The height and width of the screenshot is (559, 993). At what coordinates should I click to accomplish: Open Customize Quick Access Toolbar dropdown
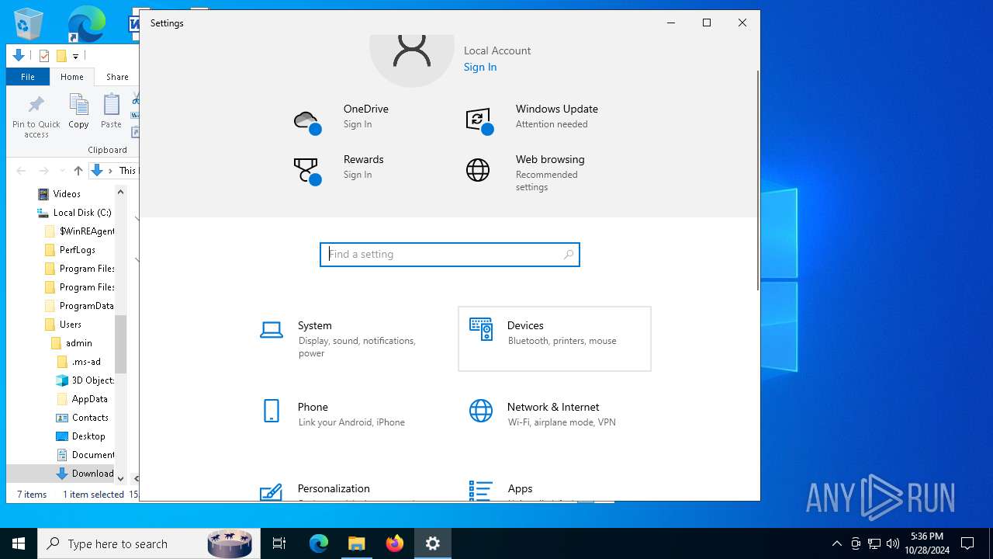[75, 56]
